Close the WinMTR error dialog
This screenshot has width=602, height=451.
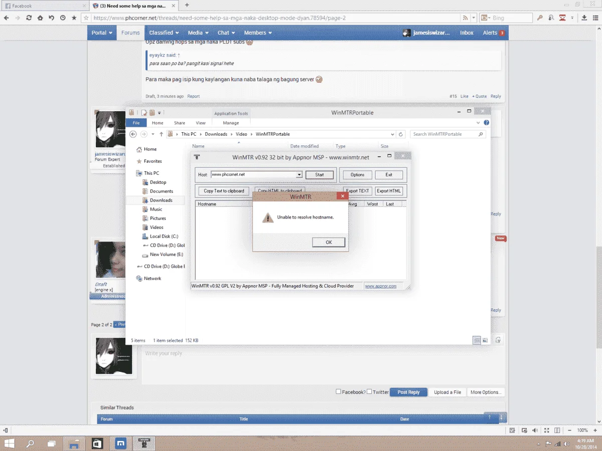(343, 196)
